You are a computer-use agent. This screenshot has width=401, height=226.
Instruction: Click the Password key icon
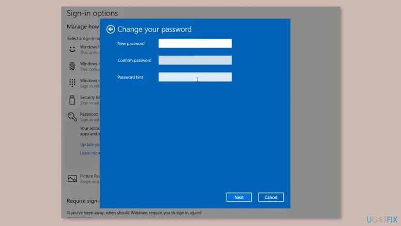(x=72, y=117)
